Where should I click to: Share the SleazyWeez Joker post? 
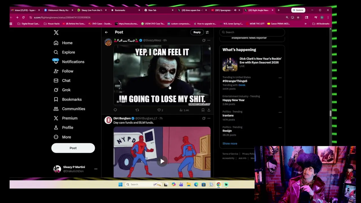(x=209, y=110)
